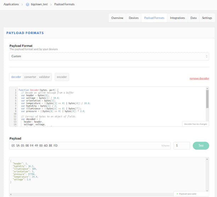Select the validator function tab

(44, 77)
